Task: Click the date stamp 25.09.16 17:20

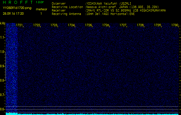Action: pos(13,14)
